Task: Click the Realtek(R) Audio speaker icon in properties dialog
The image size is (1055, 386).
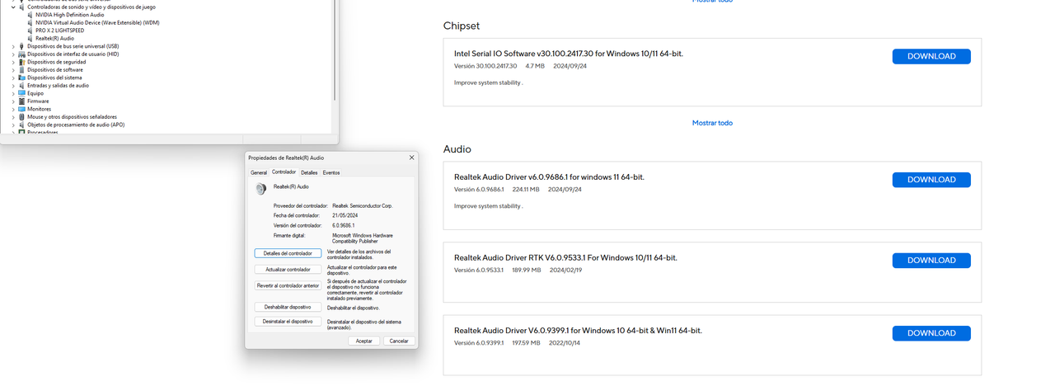Action: pyautogui.click(x=260, y=189)
